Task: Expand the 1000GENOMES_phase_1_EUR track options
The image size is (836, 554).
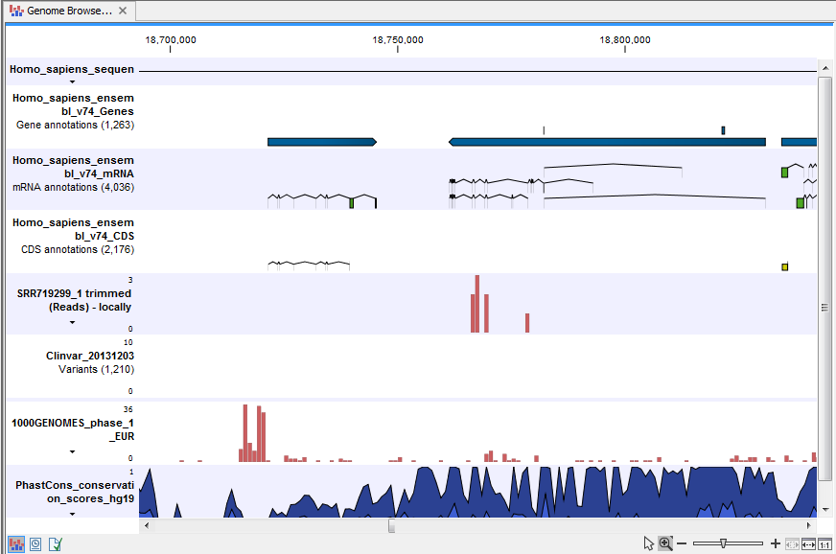Action: [x=72, y=451]
